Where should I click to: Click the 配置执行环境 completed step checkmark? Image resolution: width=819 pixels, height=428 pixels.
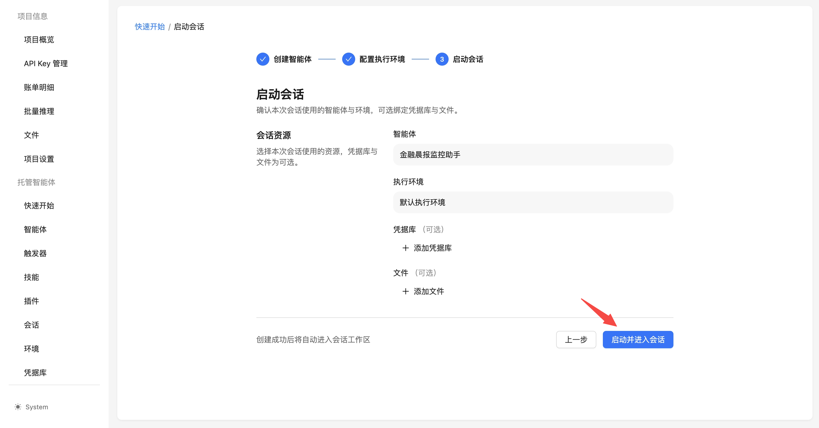(348, 59)
